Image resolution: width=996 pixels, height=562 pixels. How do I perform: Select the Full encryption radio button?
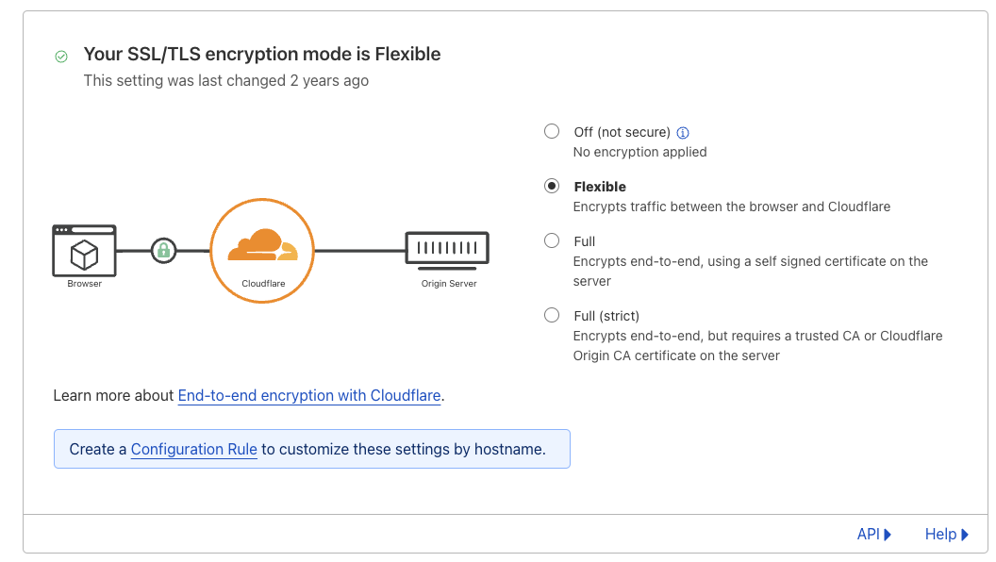[552, 240]
